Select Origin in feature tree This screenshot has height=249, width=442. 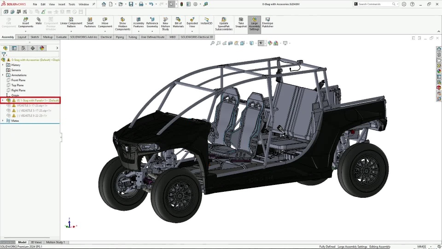15,95
